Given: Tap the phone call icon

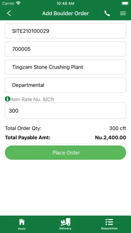Looking at the screenshot, I should tap(107, 13).
